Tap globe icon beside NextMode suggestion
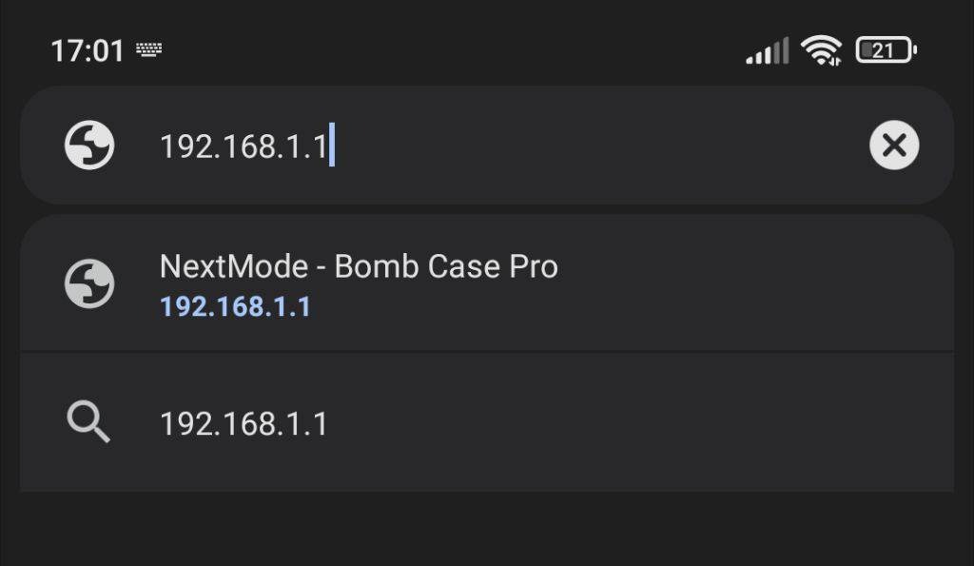The width and height of the screenshot is (974, 566). 89,283
